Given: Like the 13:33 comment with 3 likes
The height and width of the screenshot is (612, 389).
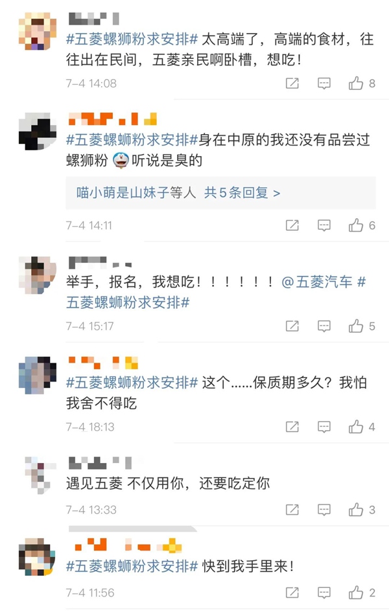Looking at the screenshot, I should tap(356, 509).
